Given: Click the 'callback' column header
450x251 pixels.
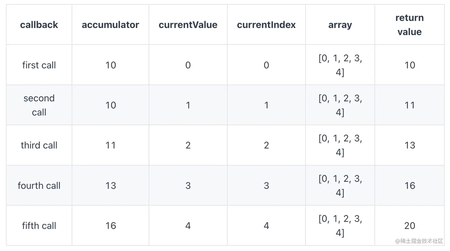Looking at the screenshot, I should 39,25.
